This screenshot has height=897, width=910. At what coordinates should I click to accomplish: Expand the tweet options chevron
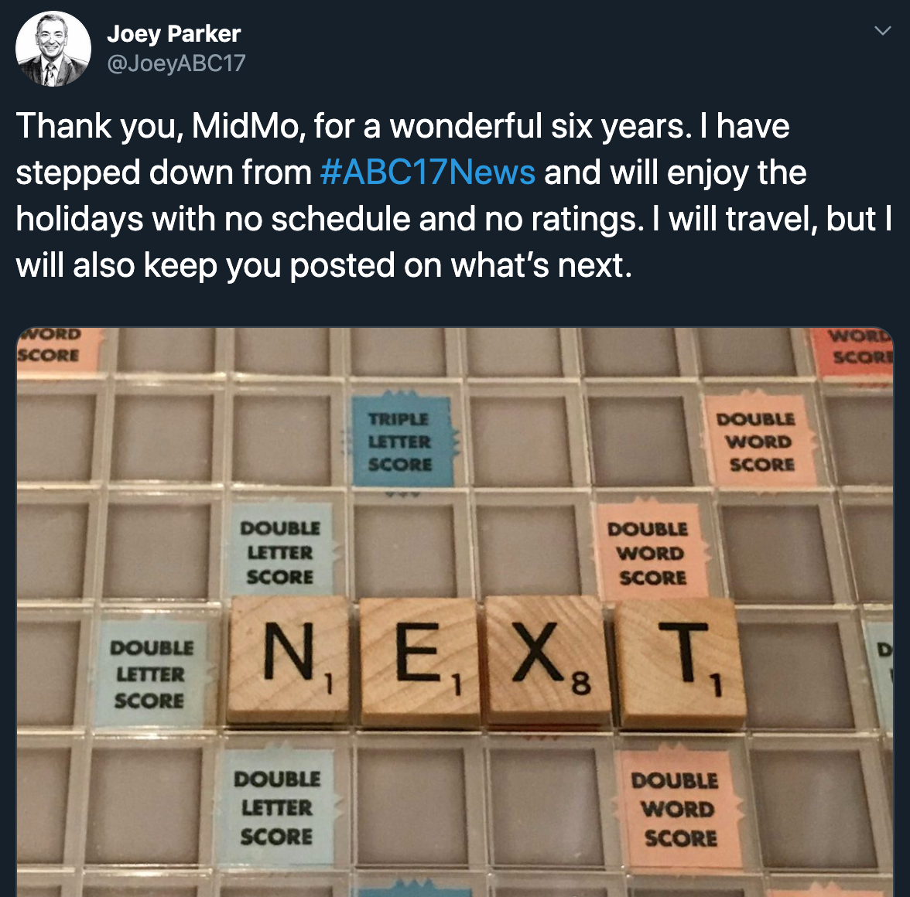882,30
